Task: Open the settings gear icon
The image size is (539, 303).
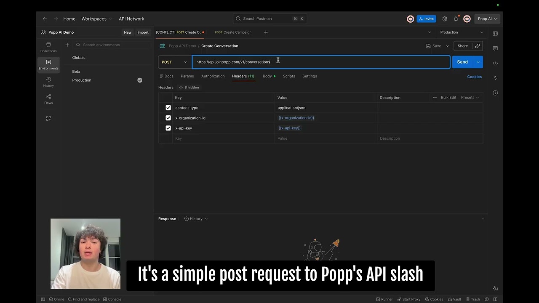Action: click(445, 19)
